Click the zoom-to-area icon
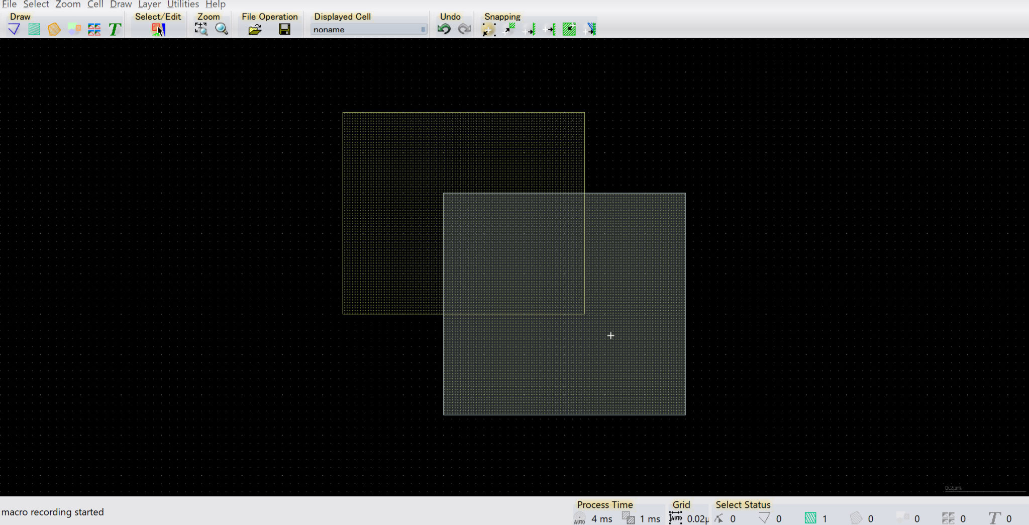Image resolution: width=1029 pixels, height=525 pixels. pos(201,29)
